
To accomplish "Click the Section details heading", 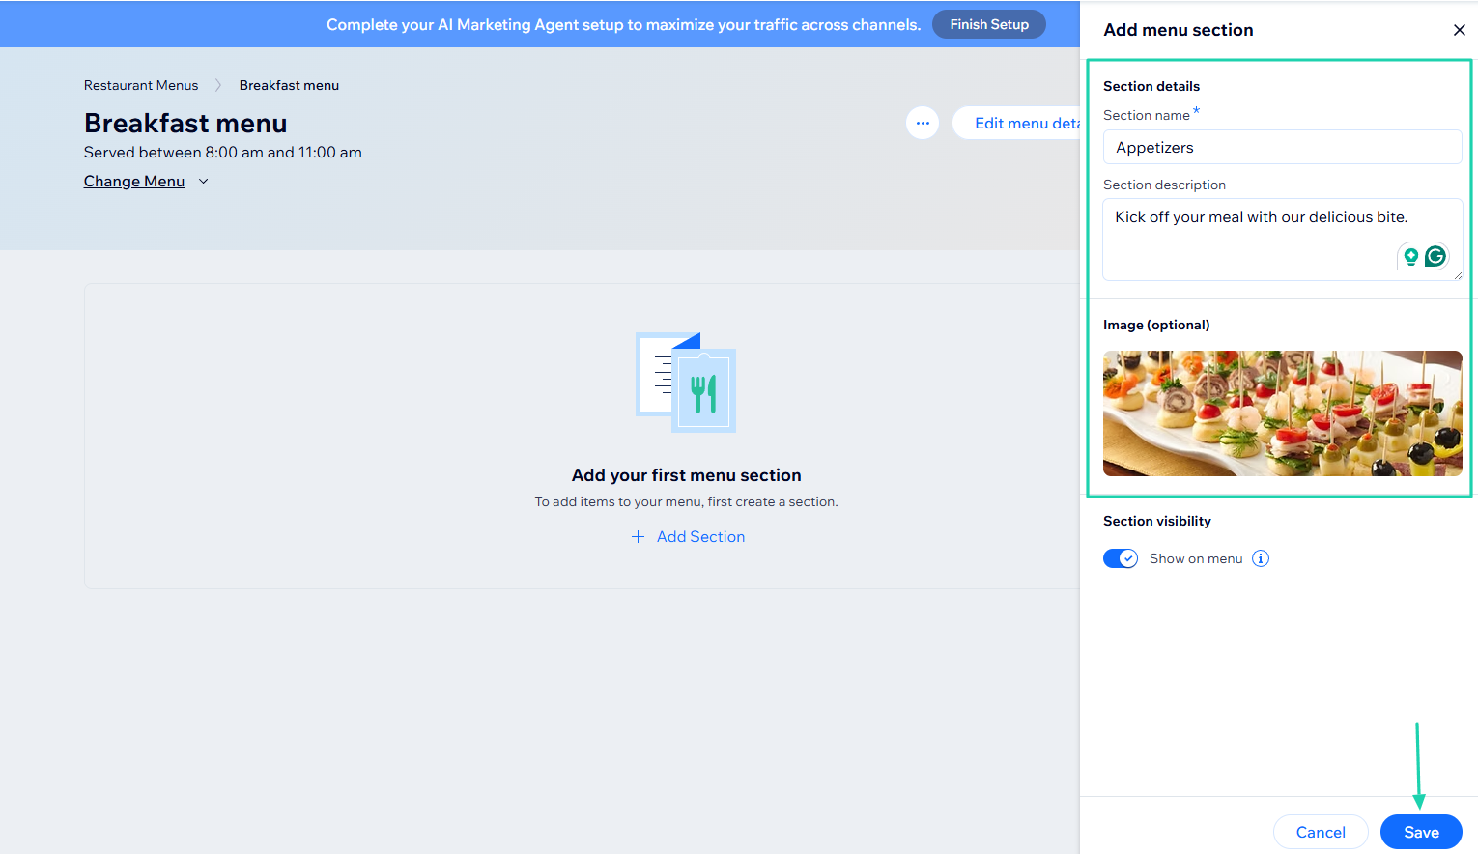I will (1151, 86).
